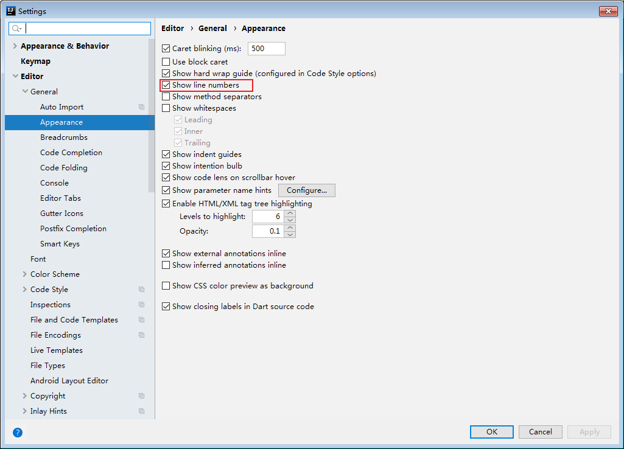This screenshot has width=624, height=449.
Task: Open Code Folding settings
Action: click(x=64, y=167)
